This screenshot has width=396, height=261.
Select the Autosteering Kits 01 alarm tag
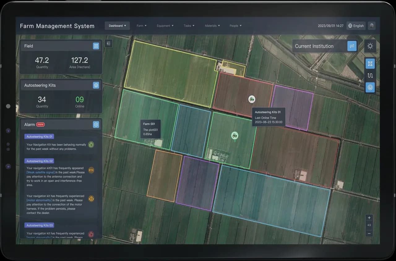[x=40, y=137]
